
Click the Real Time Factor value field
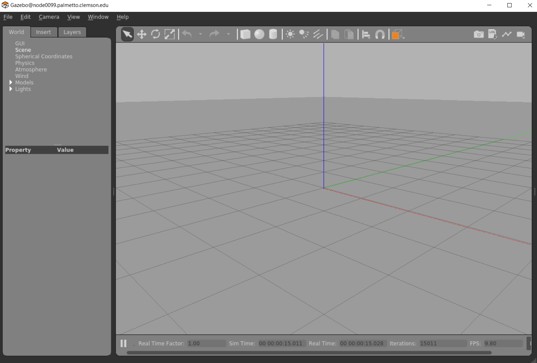click(207, 343)
